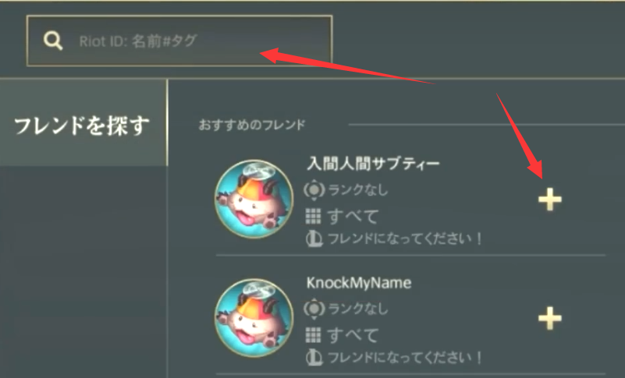Click すべて label under KnockMyName

pyautogui.click(x=353, y=335)
